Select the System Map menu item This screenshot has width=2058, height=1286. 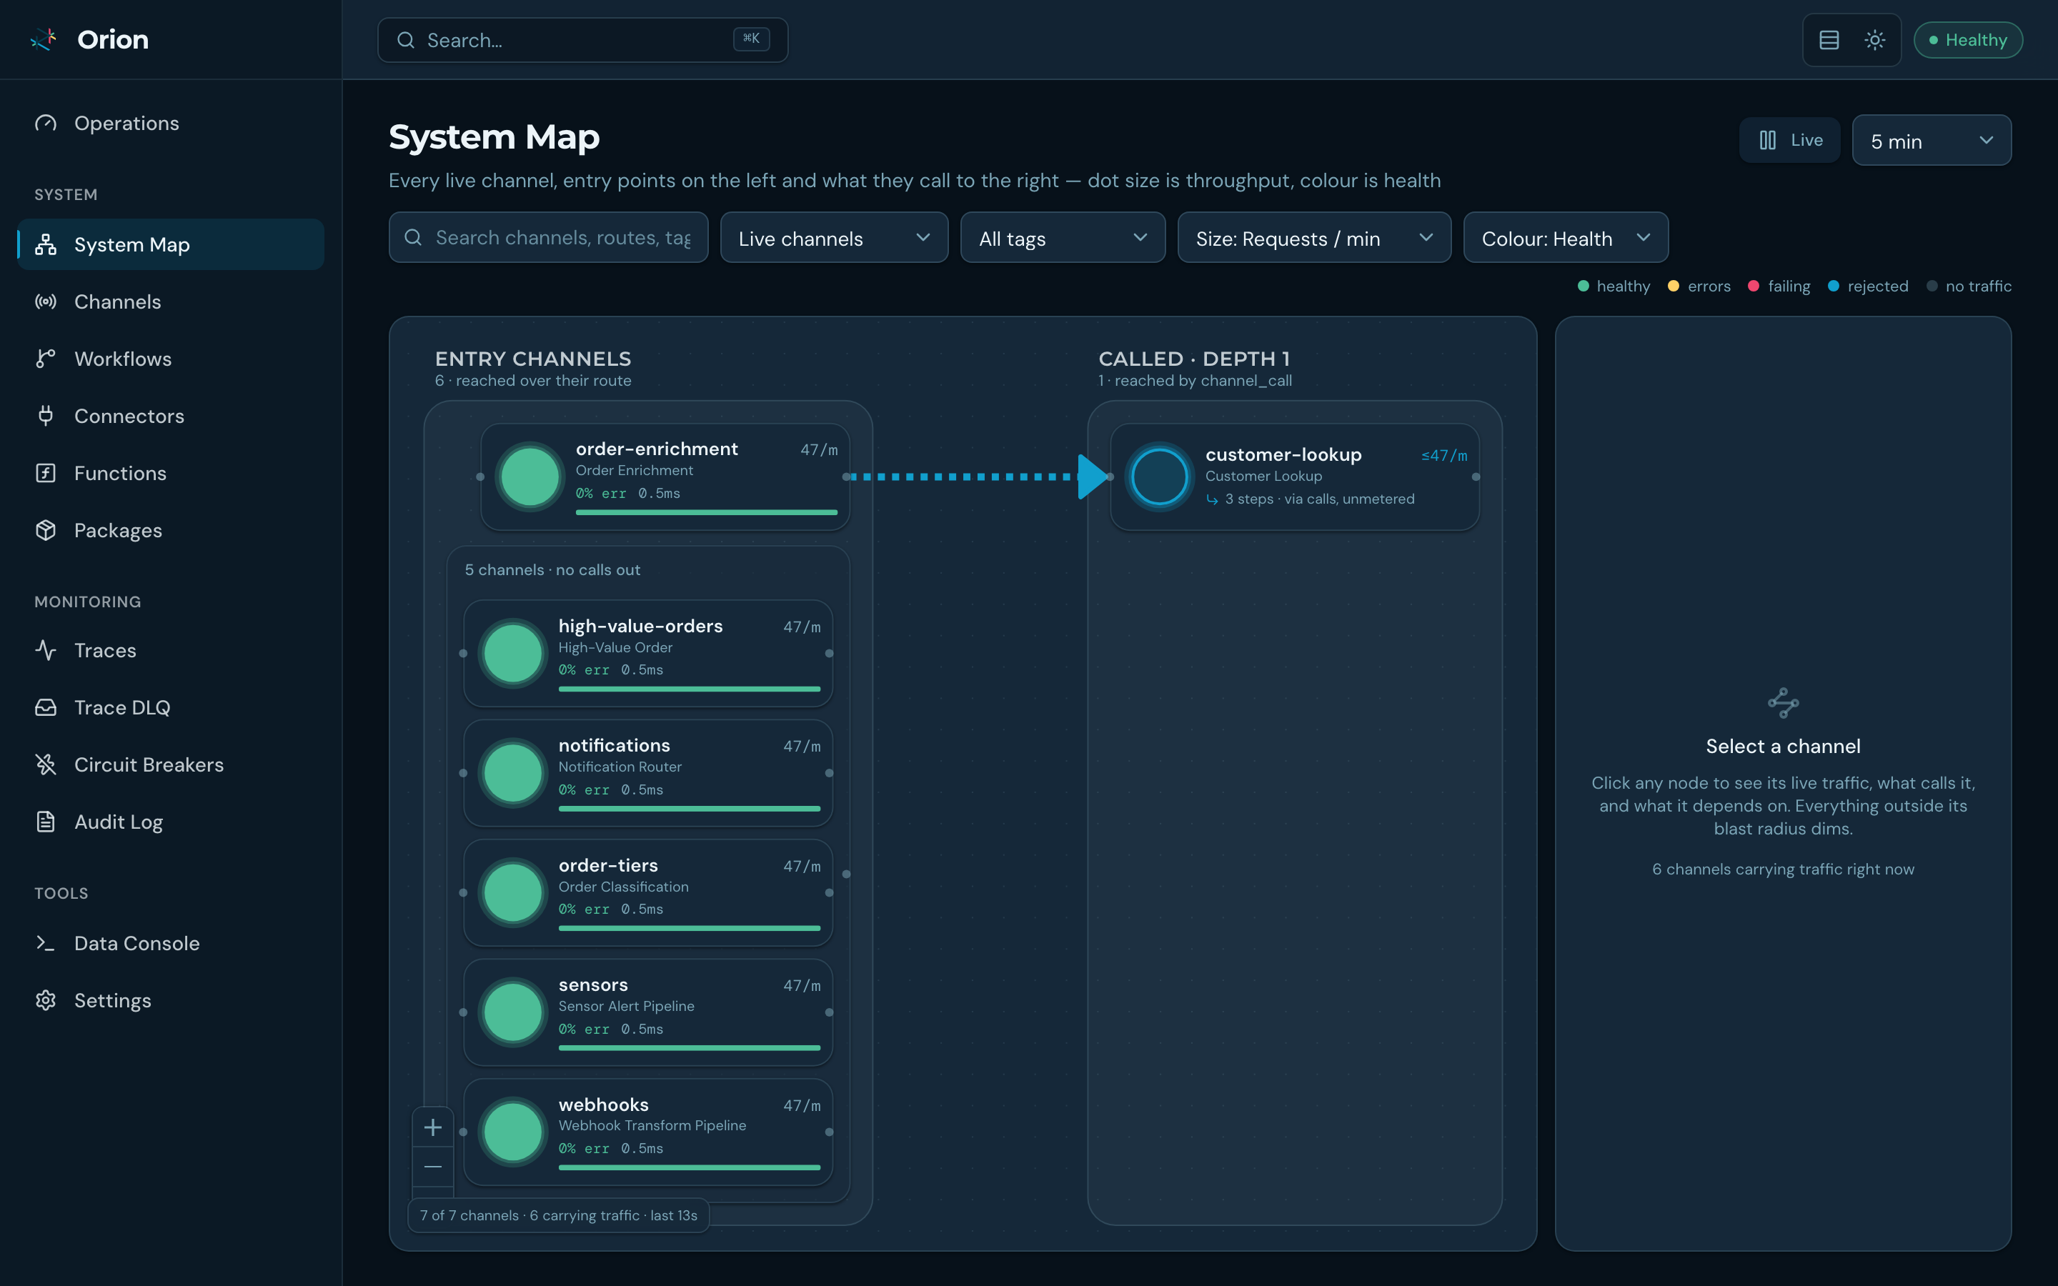pos(170,245)
